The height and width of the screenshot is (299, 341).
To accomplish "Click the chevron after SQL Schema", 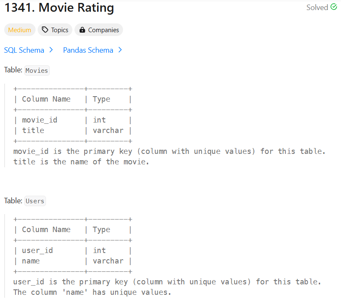I will tap(51, 50).
